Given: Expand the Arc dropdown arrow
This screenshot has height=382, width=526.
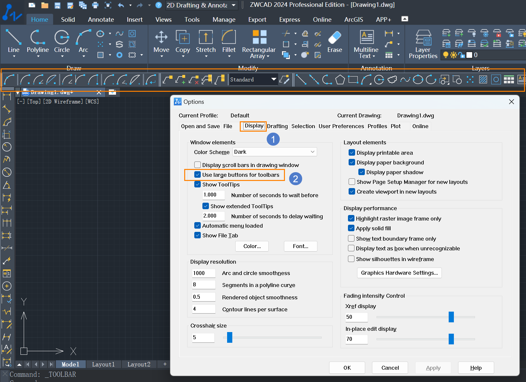Looking at the screenshot, I should coord(84,56).
